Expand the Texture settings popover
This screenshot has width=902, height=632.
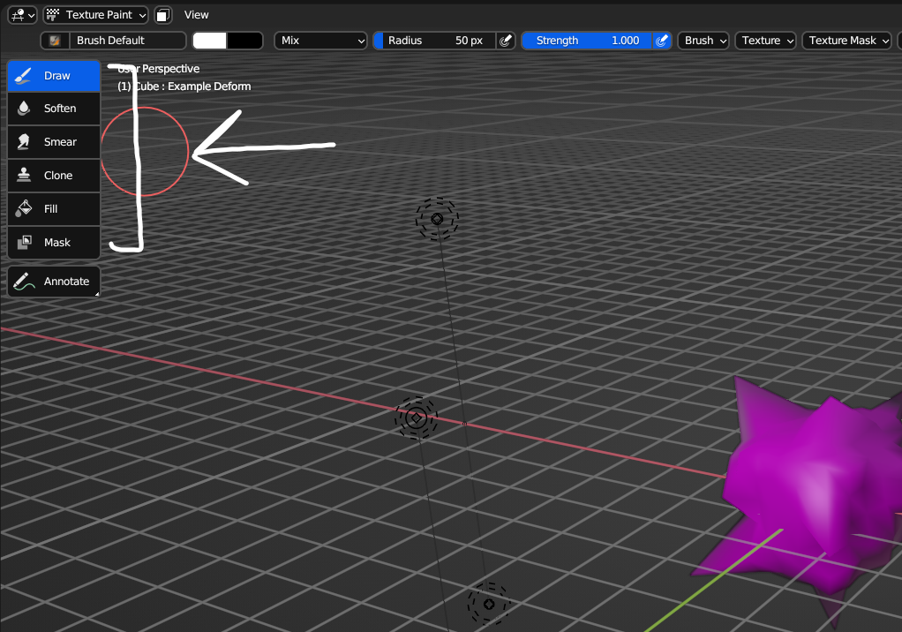tap(766, 41)
